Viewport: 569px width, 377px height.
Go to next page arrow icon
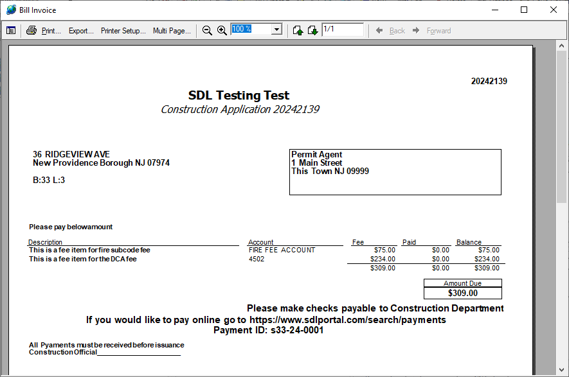point(313,30)
